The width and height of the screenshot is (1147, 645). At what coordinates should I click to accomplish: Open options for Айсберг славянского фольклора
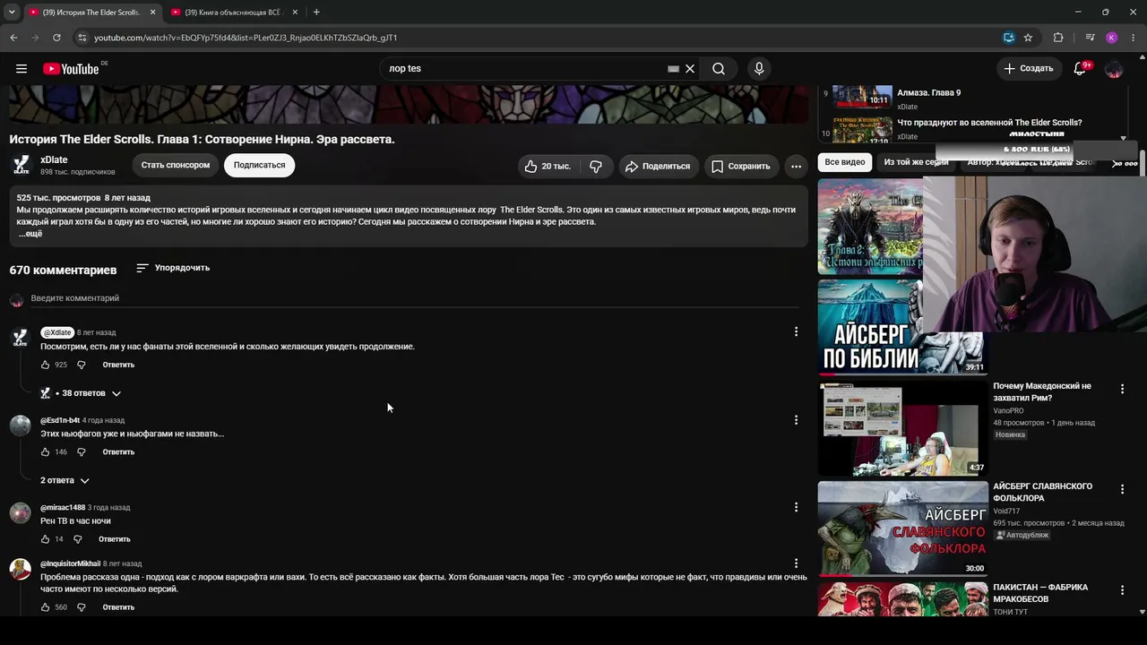1122,489
